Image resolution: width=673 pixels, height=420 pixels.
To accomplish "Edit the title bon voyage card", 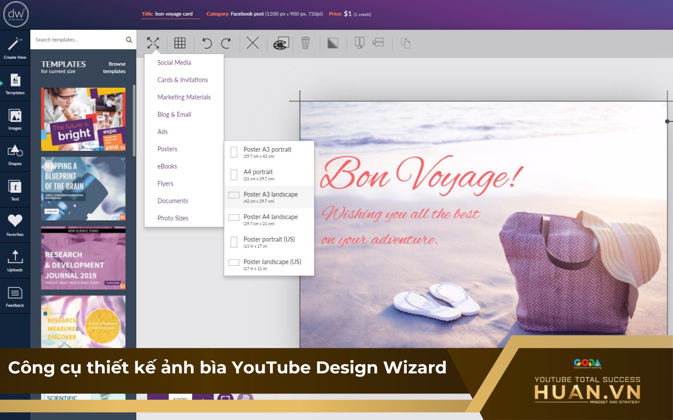I will pyautogui.click(x=174, y=14).
